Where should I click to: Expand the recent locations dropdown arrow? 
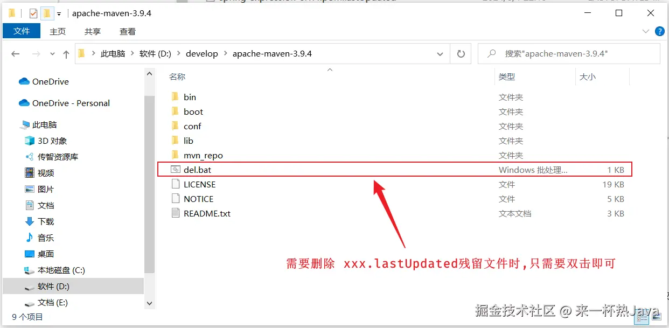pyautogui.click(x=52, y=54)
